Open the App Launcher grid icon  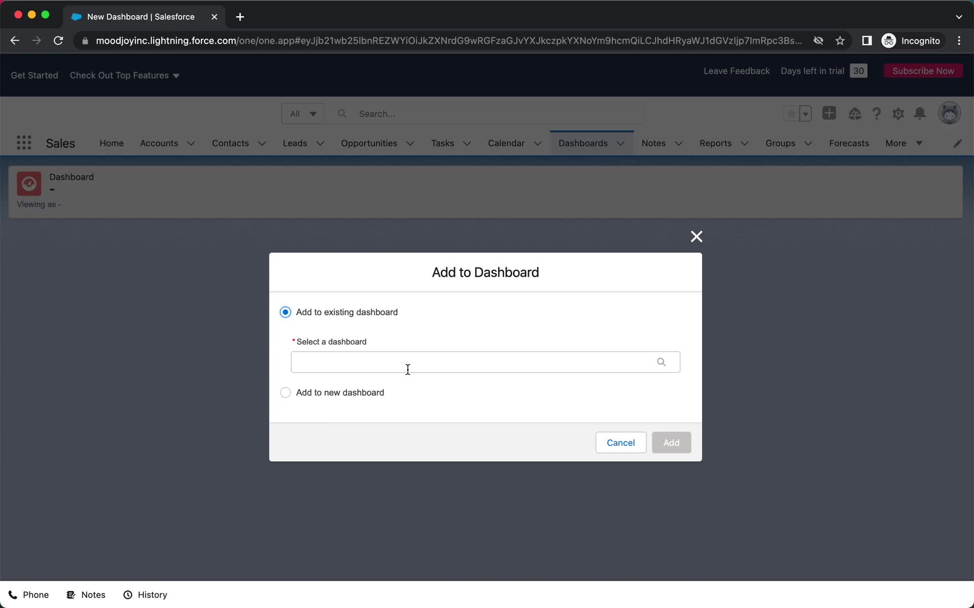24,143
